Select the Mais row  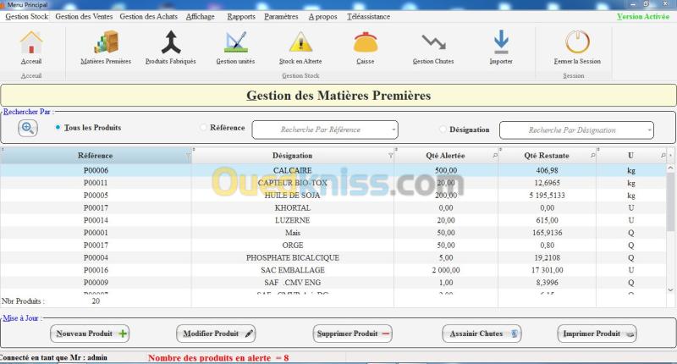(333, 233)
